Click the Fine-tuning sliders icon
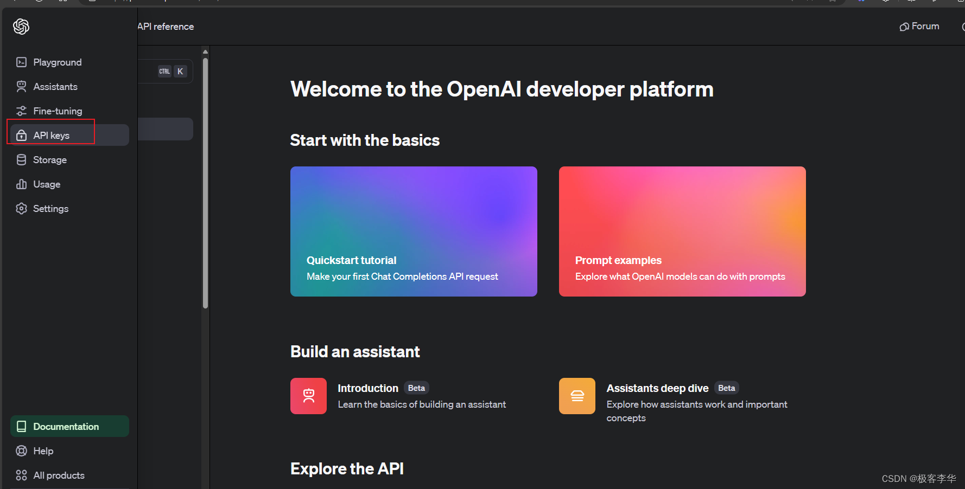Image resolution: width=965 pixels, height=489 pixels. (x=21, y=111)
